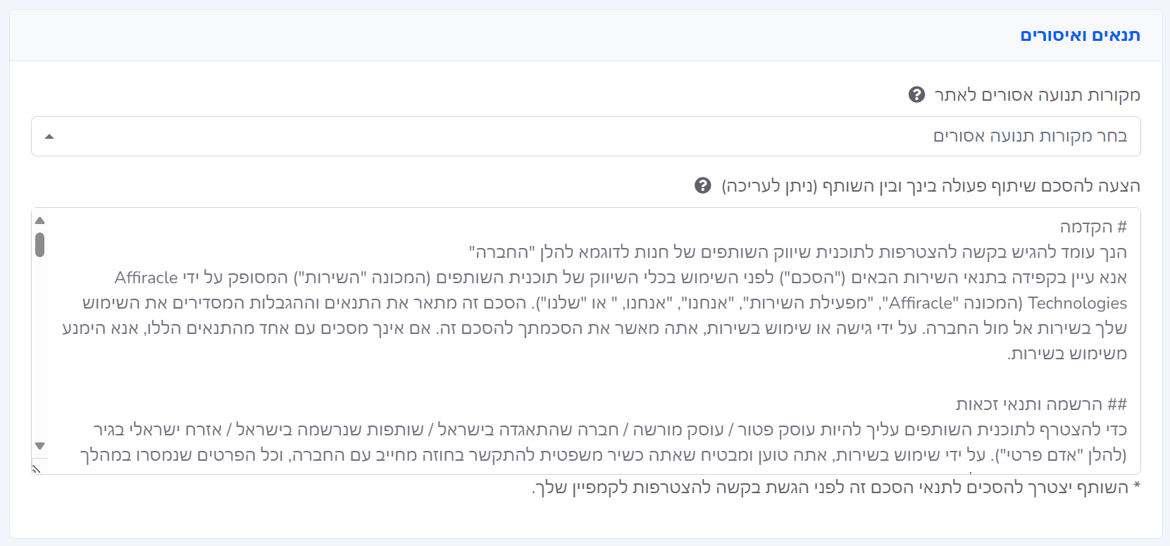The width and height of the screenshot is (1170, 546).
Task: Click the empty scrollbar track below the thumb
Action: [x=40, y=352]
